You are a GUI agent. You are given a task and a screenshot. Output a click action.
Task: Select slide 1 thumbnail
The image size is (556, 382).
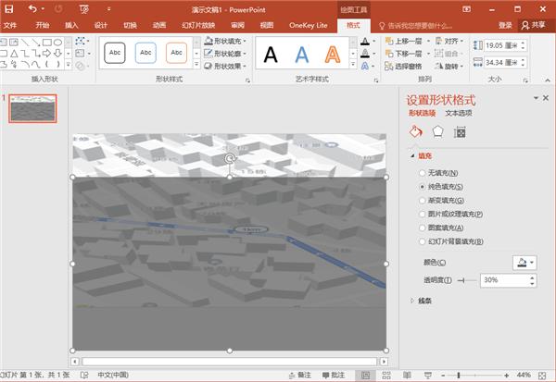[x=32, y=108]
